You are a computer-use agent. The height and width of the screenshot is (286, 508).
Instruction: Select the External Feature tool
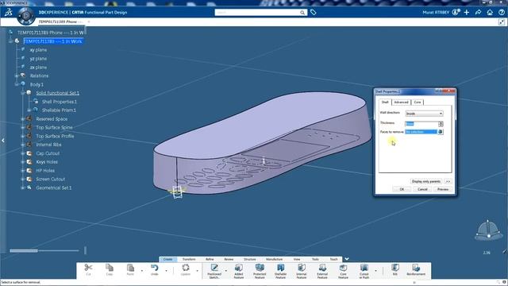pyautogui.click(x=322, y=270)
